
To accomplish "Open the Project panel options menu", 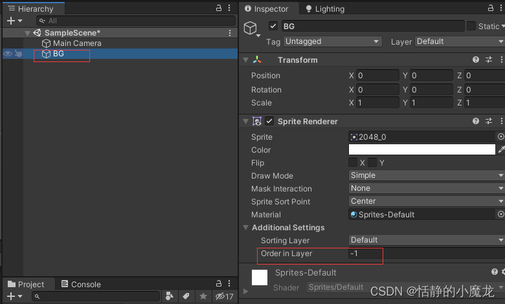I will point(229,283).
